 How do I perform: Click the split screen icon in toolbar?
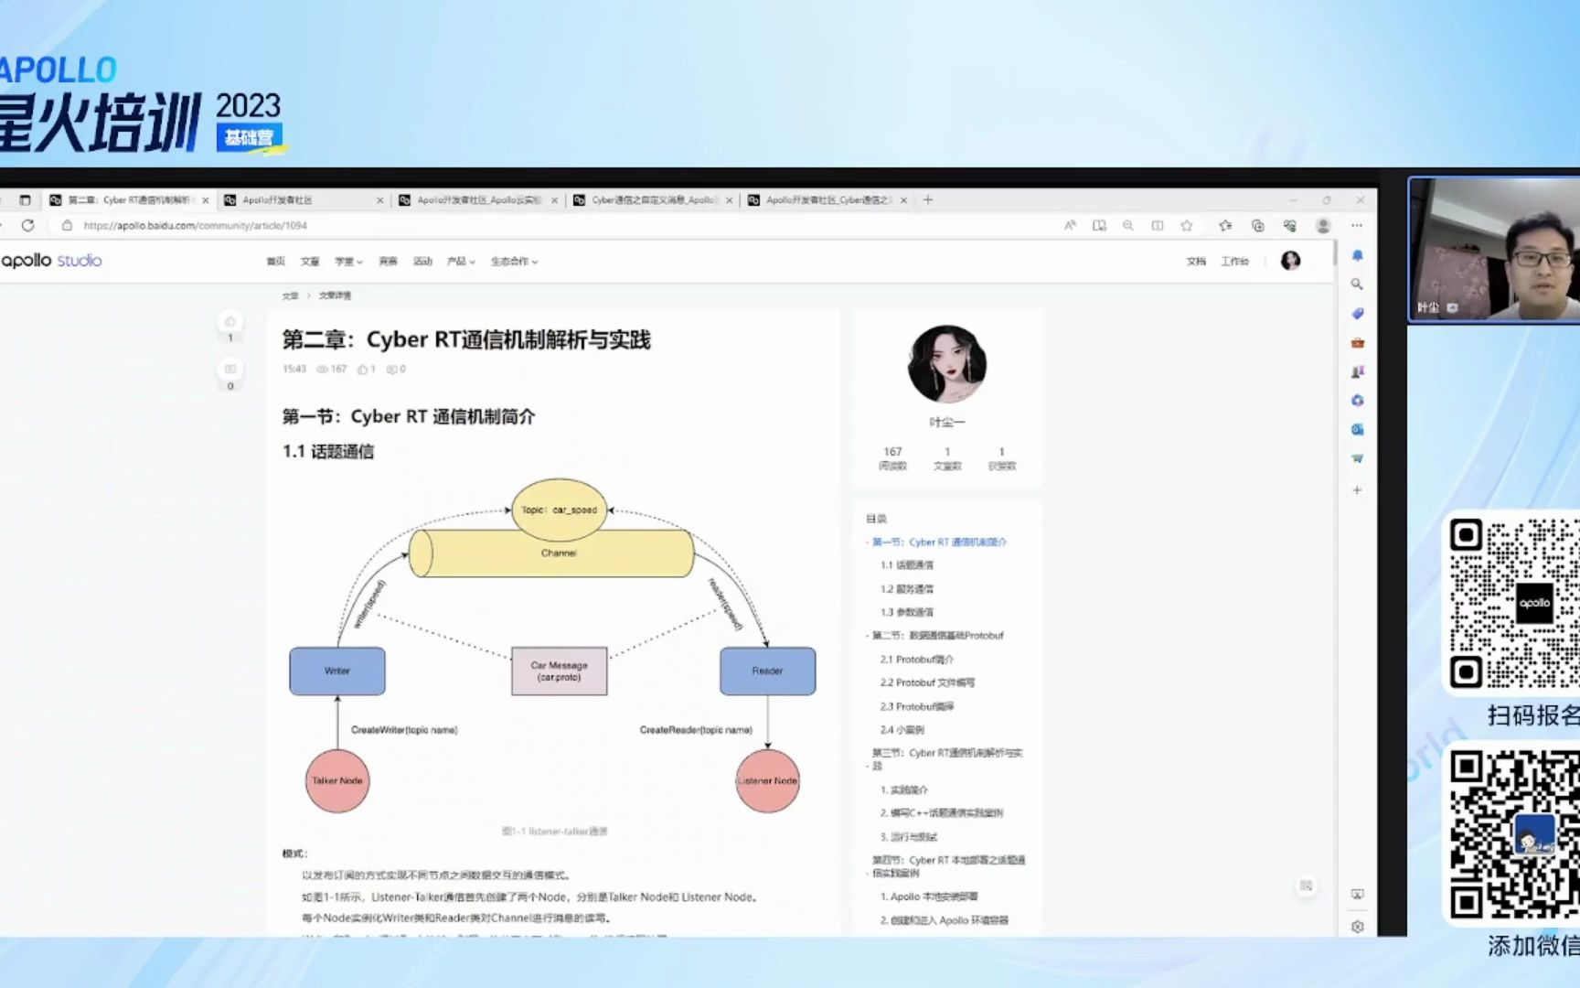click(x=1158, y=225)
